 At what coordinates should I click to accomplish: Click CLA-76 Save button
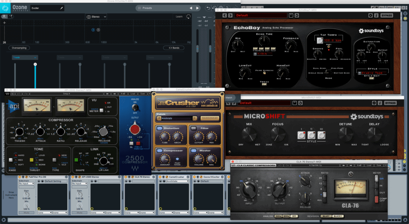tap(379, 165)
